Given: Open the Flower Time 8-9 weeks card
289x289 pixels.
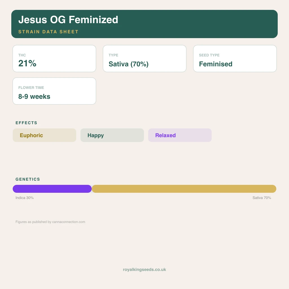Looking at the screenshot, I should pos(54,91).
